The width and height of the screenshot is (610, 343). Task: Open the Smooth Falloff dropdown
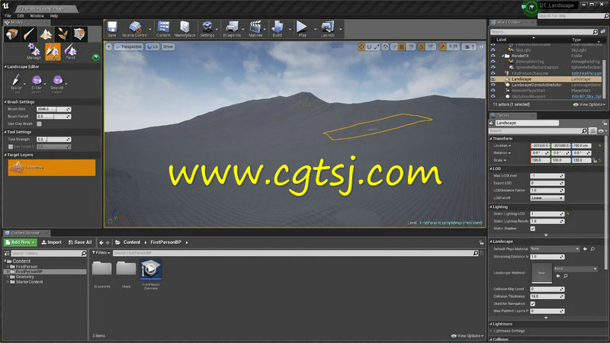coord(66,84)
